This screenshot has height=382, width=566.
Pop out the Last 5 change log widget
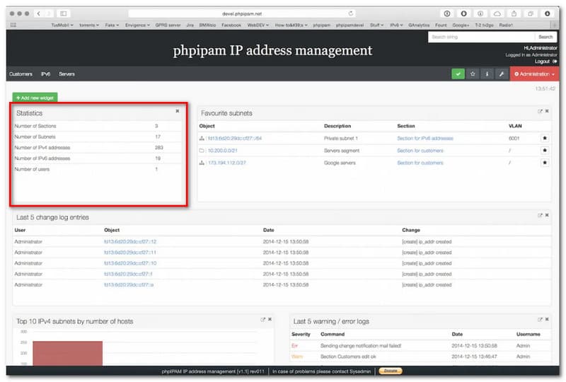pos(540,216)
